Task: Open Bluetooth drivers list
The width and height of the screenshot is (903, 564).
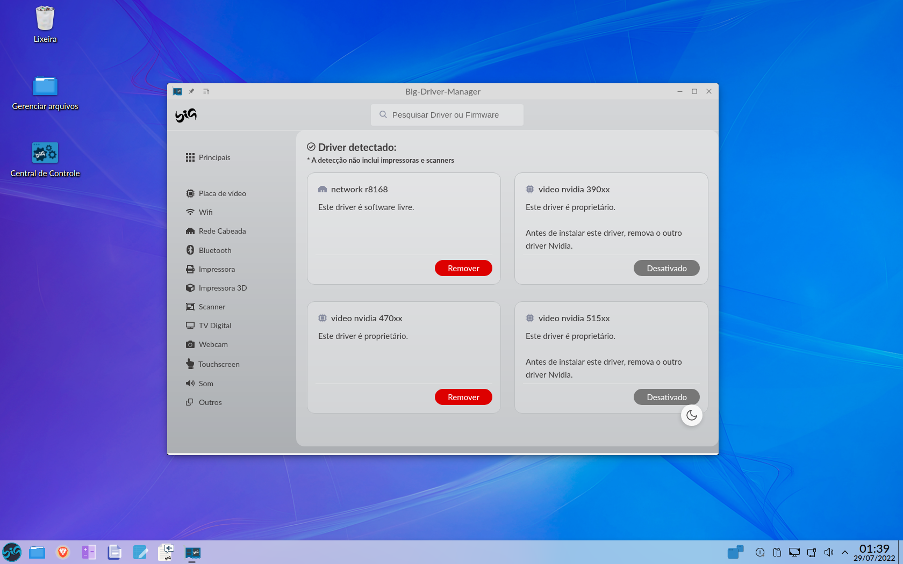Action: click(x=209, y=250)
